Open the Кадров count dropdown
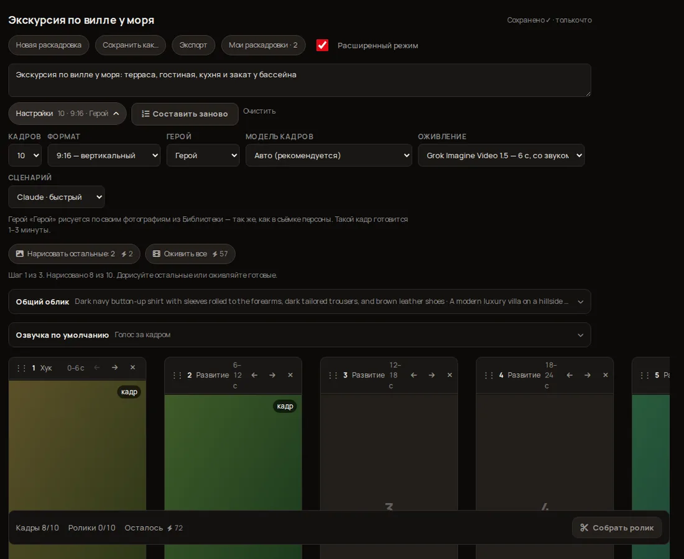The image size is (684, 559). [25, 155]
